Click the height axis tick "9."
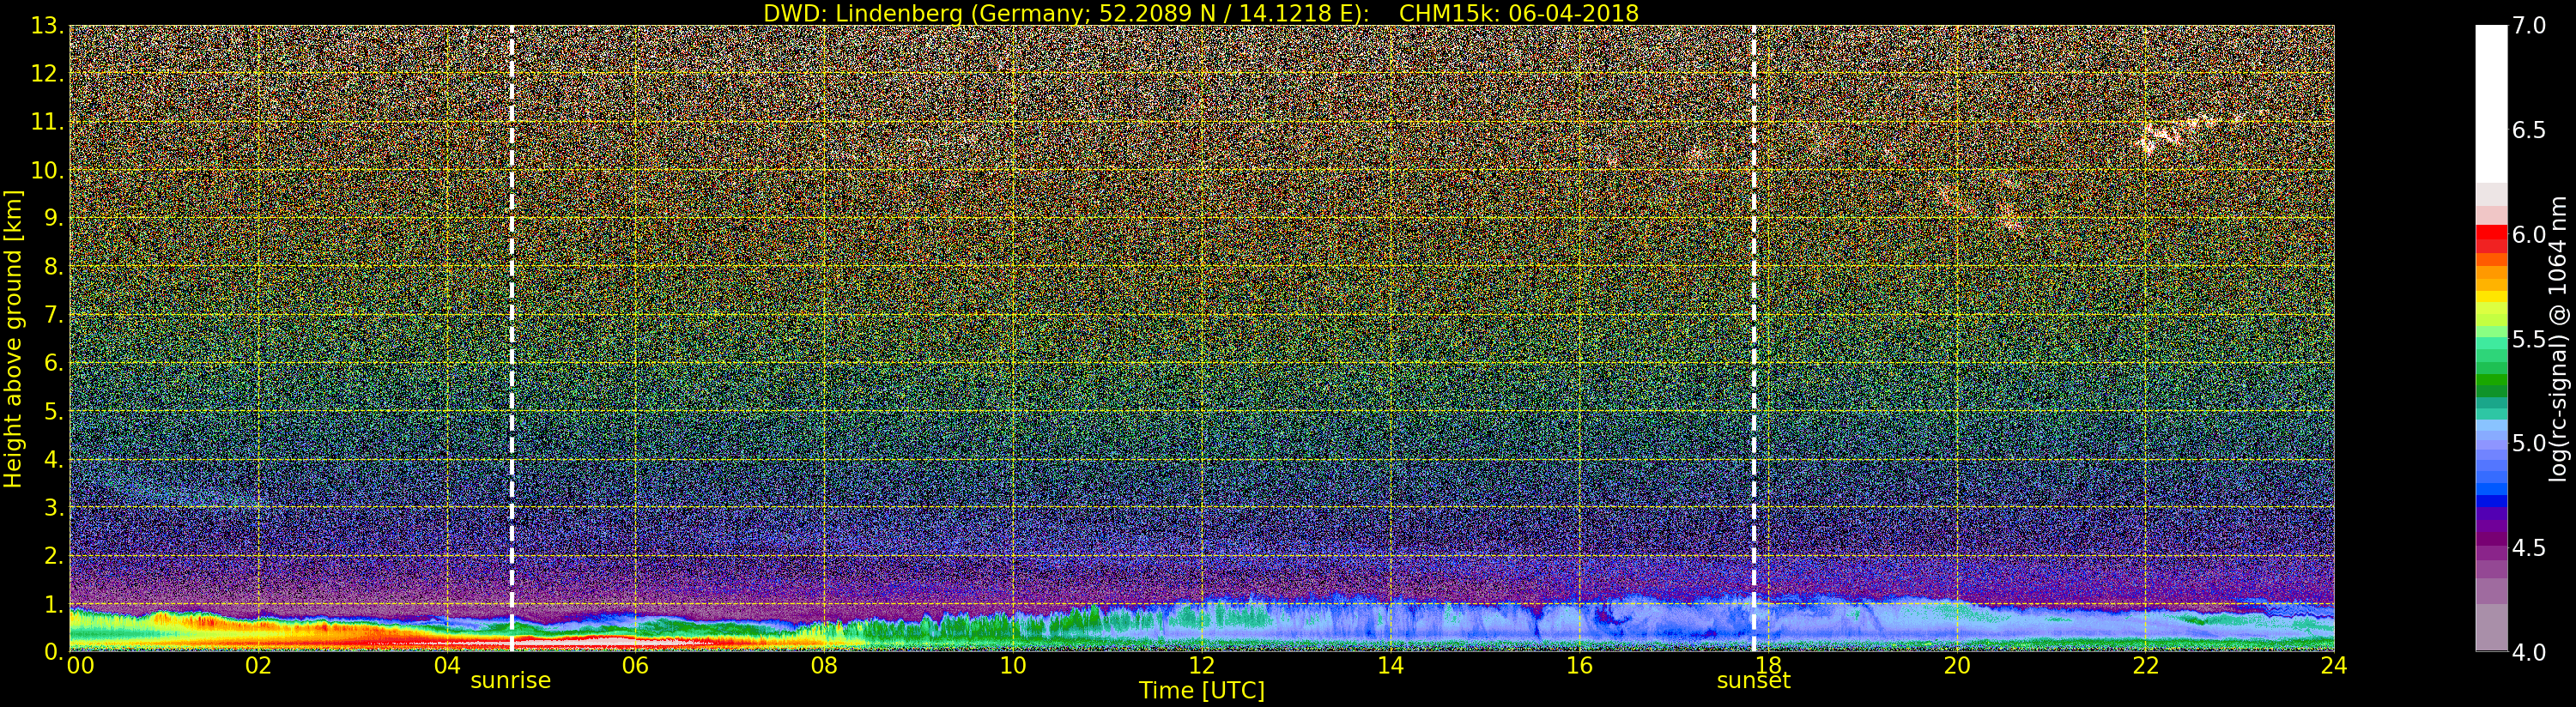 pos(54,218)
